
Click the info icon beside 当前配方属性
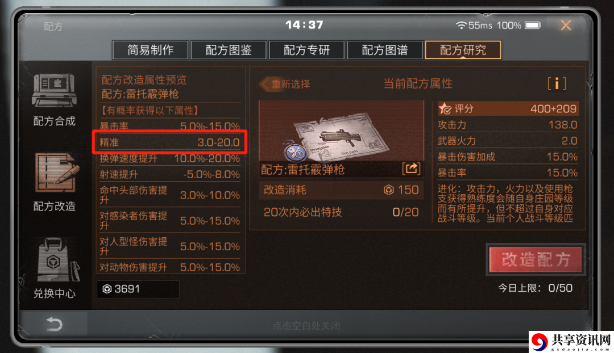coord(557,83)
